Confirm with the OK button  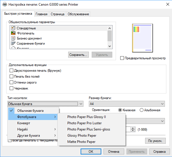(91, 152)
